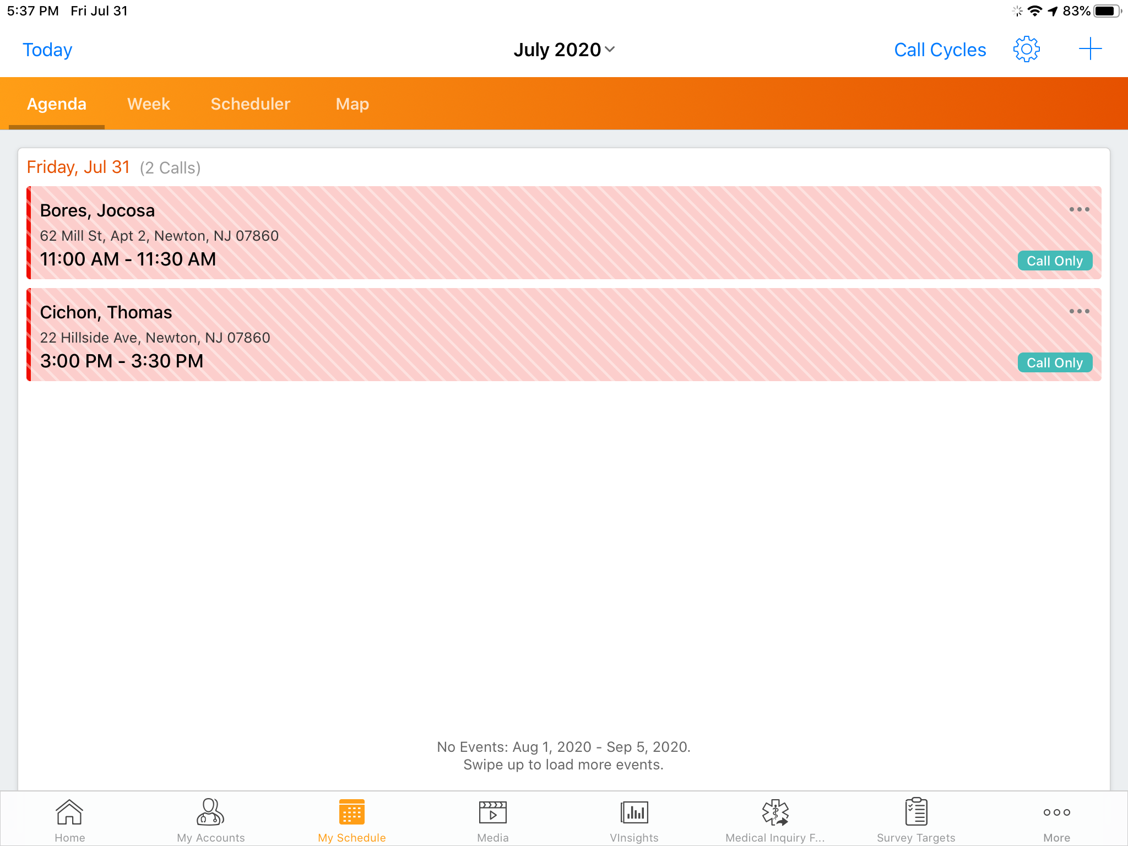Screen dimensions: 1128x846
Task: Open VInsights chart icon
Action: [634, 820]
